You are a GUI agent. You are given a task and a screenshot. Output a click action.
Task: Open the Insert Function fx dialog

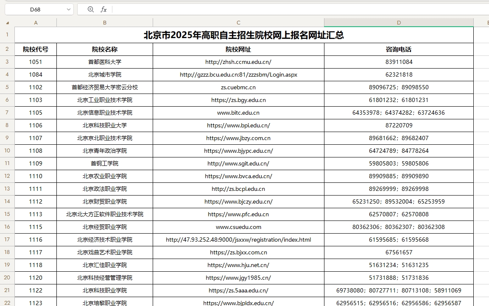tap(103, 9)
